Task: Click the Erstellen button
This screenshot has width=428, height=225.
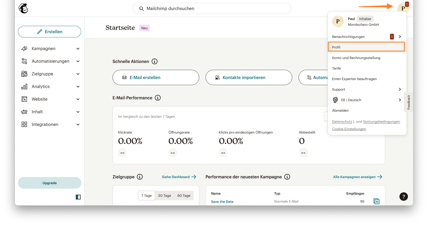Action: [x=49, y=32]
